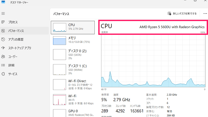
Task: Click the CPU usage graph area
Action: click(x=153, y=61)
